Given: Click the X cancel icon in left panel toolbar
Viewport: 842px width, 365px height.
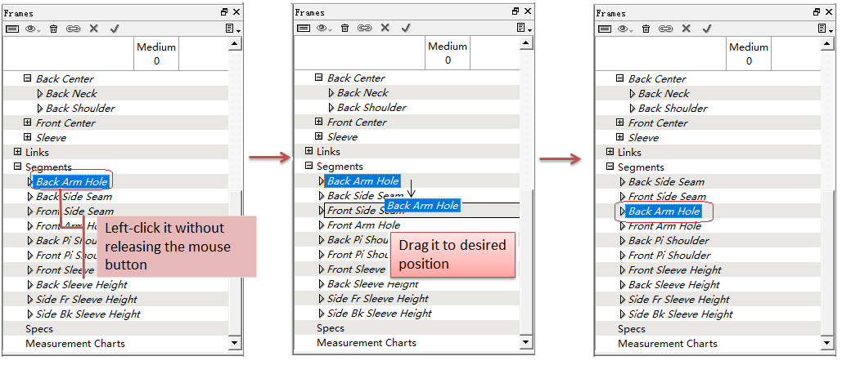Looking at the screenshot, I should 93,29.
